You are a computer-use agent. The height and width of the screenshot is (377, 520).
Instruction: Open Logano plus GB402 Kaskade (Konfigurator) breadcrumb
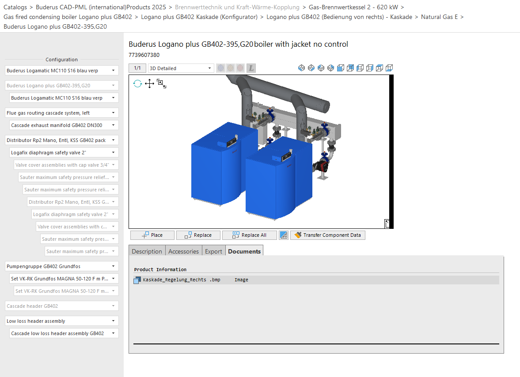199,17
